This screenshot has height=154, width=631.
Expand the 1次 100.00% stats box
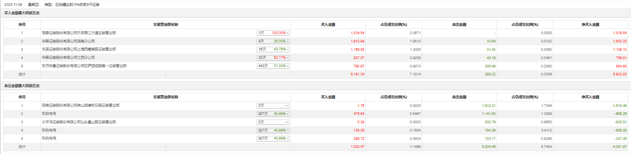273,33
